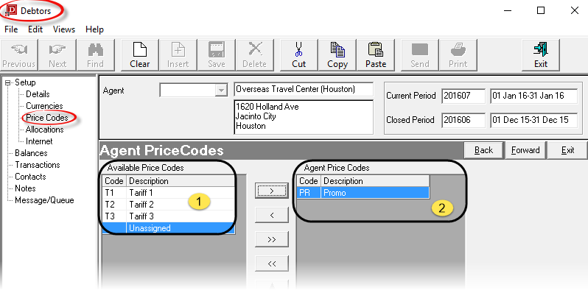Screen dimensions: 588x290
Task: Click the Current Period input field
Action: (x=463, y=96)
